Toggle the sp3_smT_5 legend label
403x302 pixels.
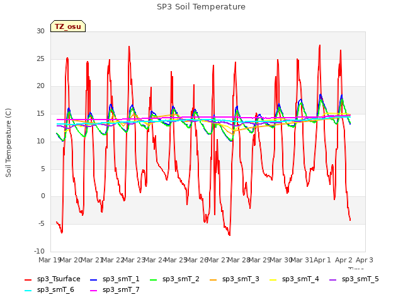point(360,279)
